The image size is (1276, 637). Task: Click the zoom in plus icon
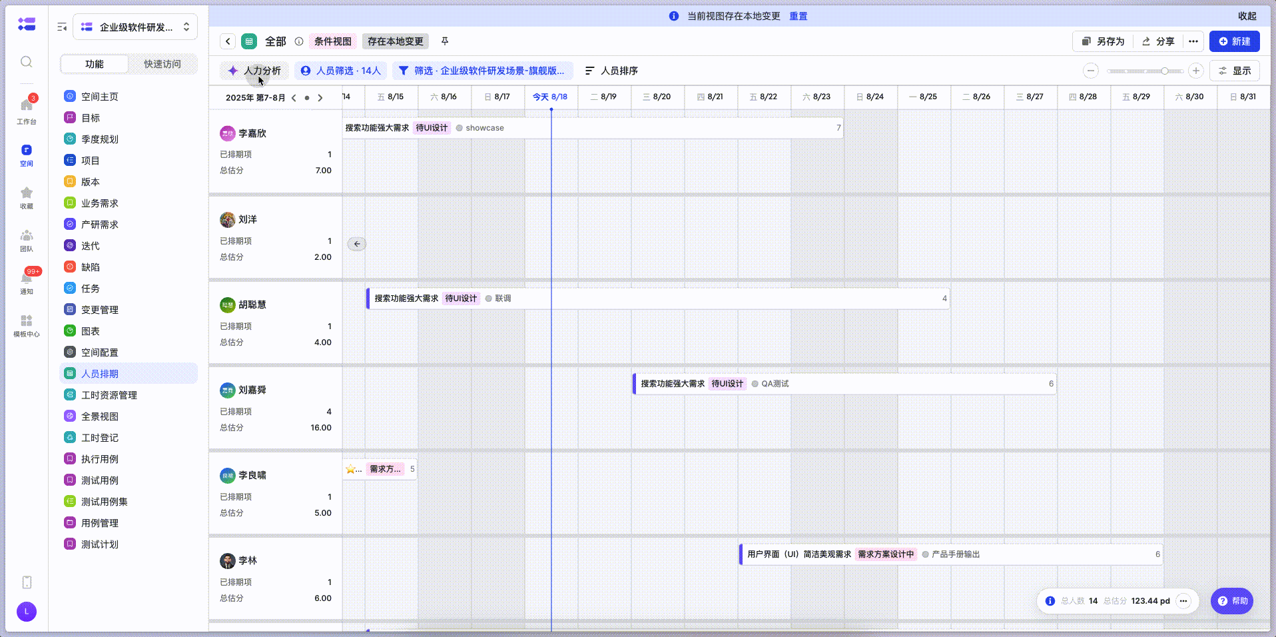click(1196, 71)
